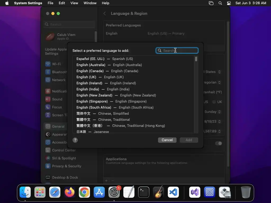Viewport: 271px width, 203px height.
Task: Launch Launchpad from the dock
Action: tap(40, 192)
